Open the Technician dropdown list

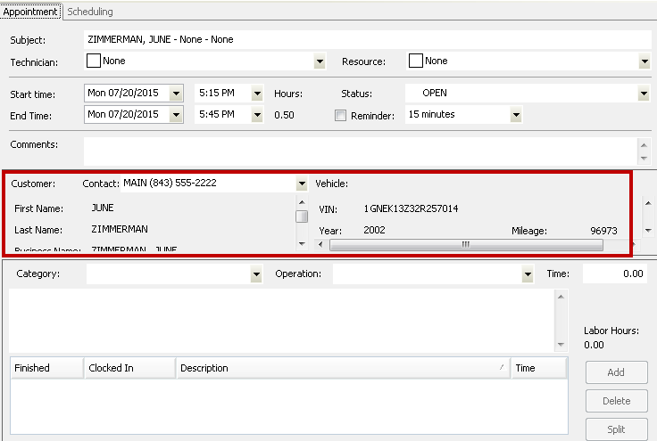320,61
